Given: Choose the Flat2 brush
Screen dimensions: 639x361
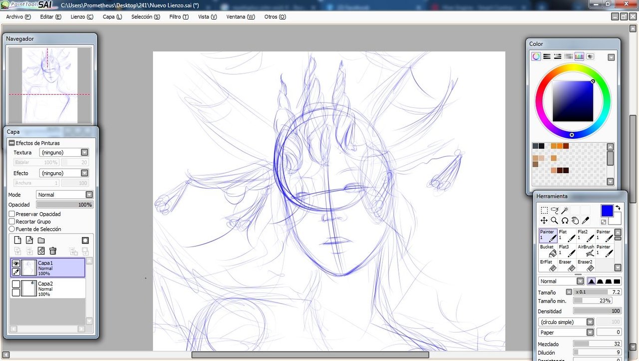Looking at the screenshot, I should (x=586, y=235).
